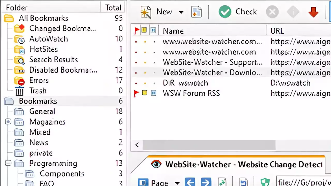331x186 pixels.
Task: Open the Changed Bookmarks folder
Action: [x=63, y=28]
